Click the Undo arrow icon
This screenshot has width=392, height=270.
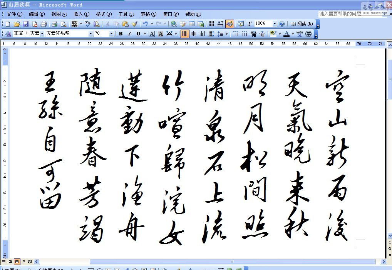click(145, 24)
